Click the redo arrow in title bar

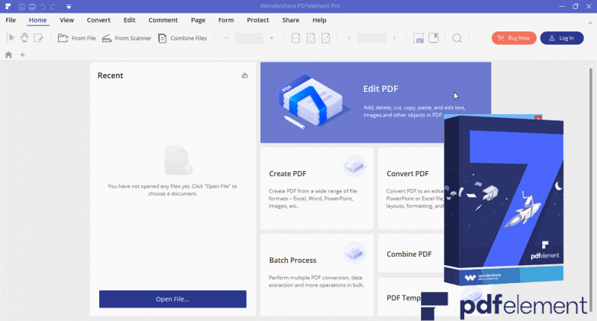53,7
